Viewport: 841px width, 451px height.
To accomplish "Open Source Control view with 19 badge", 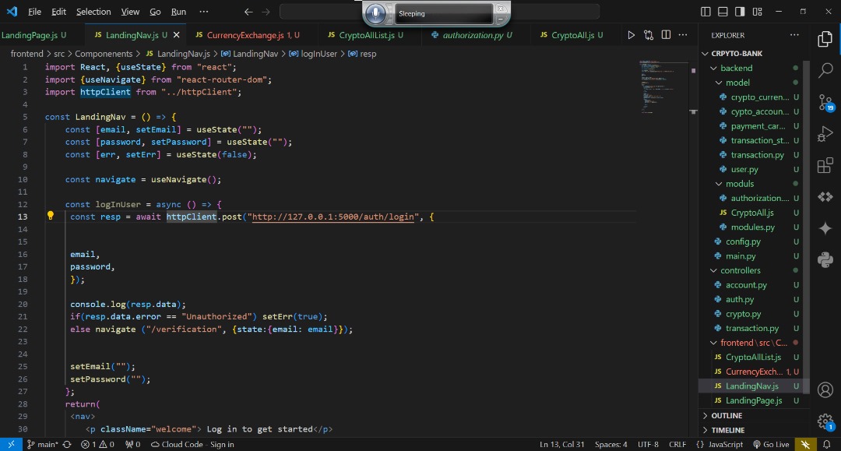I will tap(825, 102).
